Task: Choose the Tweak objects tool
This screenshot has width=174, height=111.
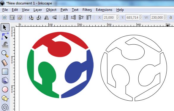Action: (x=5, y=45)
